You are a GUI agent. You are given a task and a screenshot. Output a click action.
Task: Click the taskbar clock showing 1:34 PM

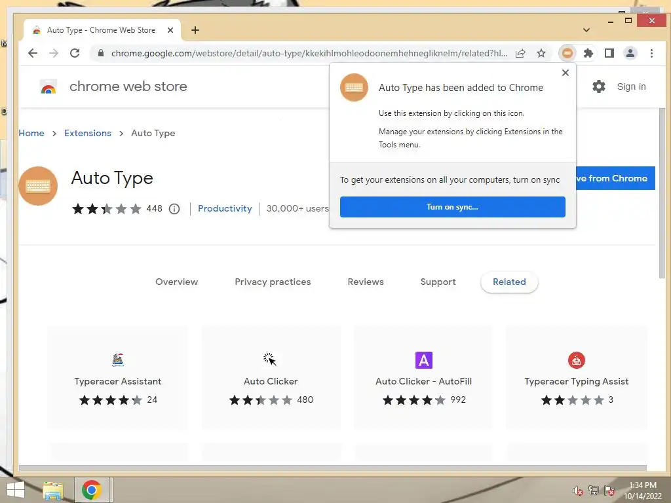(x=643, y=491)
